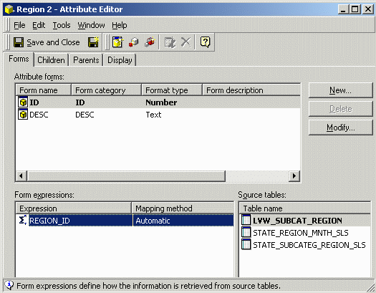Click the delete X toolbar icon
Screen dimensions: 376x293
[185, 42]
